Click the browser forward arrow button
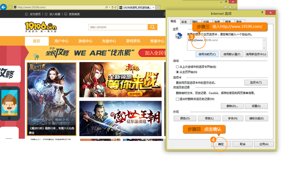The image size is (288, 169). pyautogui.click(x=10, y=7)
